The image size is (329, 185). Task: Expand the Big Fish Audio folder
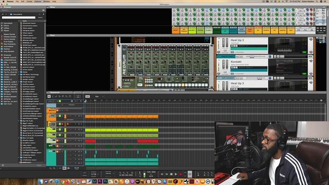[19, 121]
